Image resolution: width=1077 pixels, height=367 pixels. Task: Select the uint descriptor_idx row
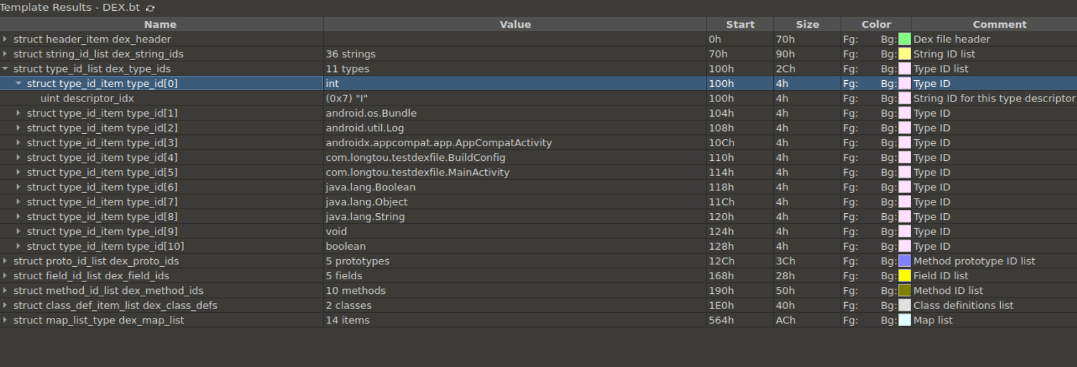click(87, 98)
